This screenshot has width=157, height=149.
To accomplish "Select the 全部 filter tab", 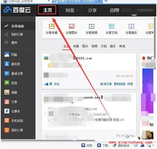I will 66,46.
